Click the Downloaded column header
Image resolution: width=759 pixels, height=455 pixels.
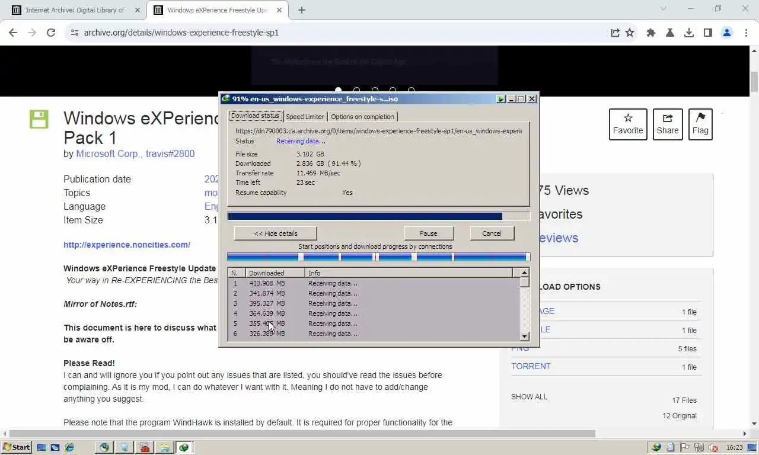275,273
